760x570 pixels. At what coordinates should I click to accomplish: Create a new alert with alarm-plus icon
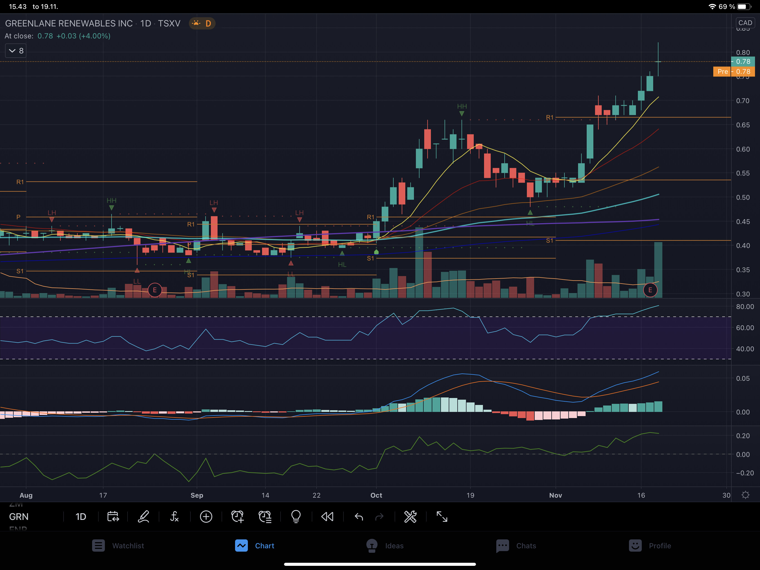tap(237, 517)
